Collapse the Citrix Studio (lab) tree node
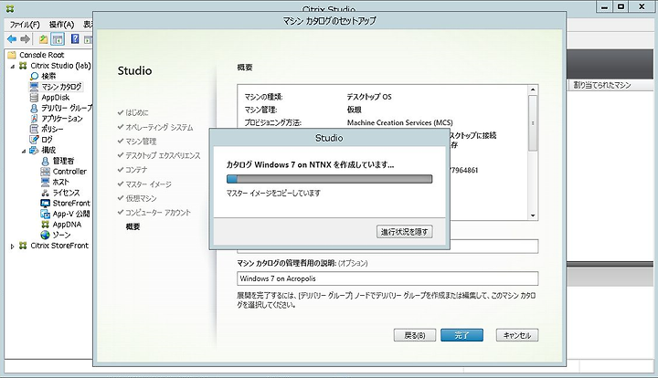Image resolution: width=658 pixels, height=378 pixels. [13, 67]
